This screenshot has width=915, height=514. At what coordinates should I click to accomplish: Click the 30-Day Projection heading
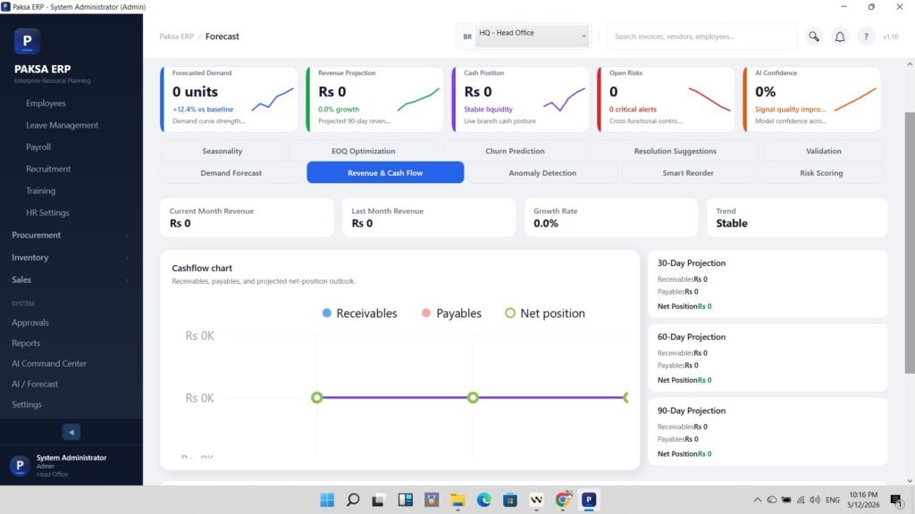point(692,263)
